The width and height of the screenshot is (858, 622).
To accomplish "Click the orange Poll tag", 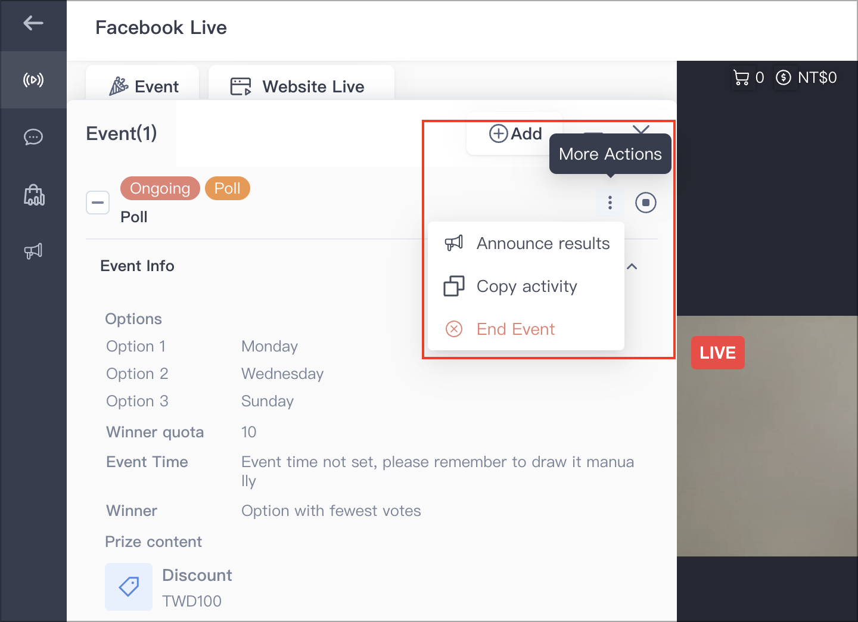I will pos(228,188).
